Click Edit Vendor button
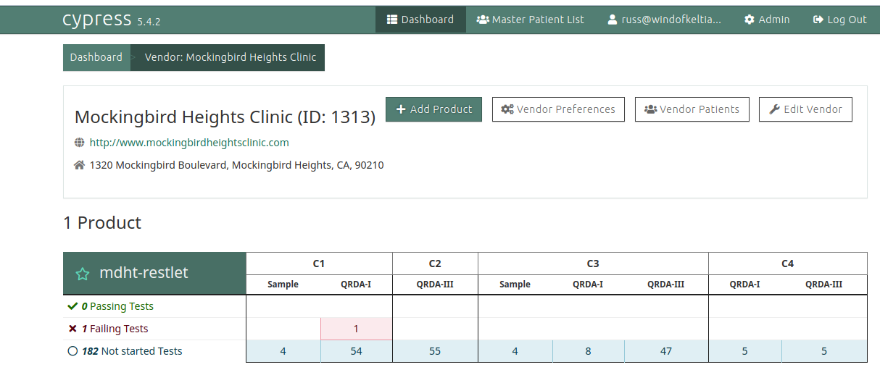The width and height of the screenshot is (880, 375). (x=805, y=109)
